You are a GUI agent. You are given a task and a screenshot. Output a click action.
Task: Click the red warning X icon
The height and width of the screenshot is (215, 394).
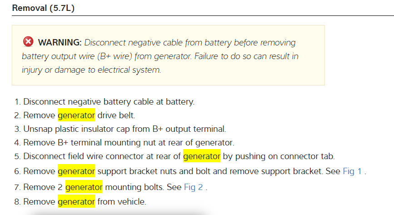point(28,42)
